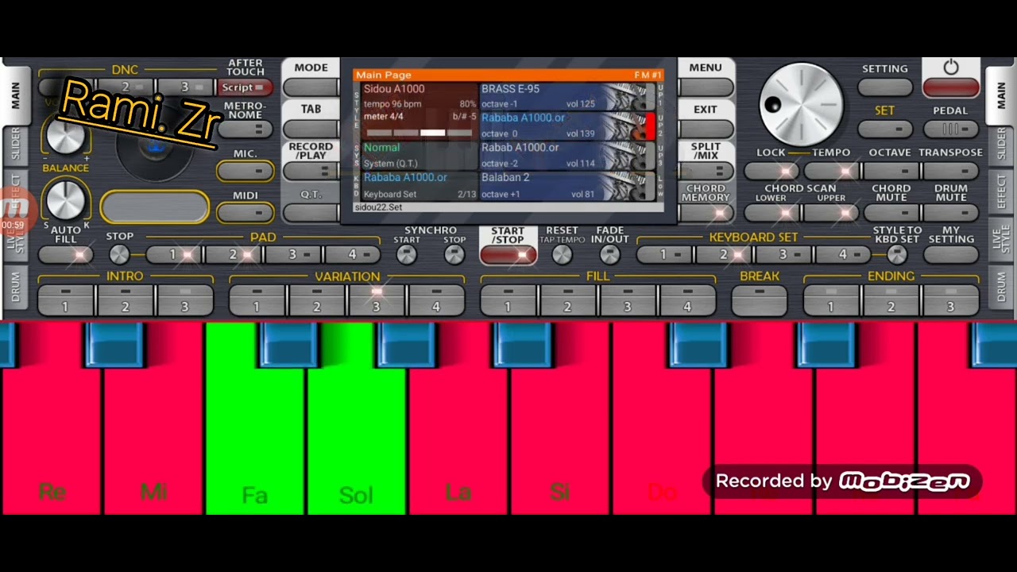The image size is (1017, 572).
Task: Toggle the MIC. button
Action: tap(245, 171)
